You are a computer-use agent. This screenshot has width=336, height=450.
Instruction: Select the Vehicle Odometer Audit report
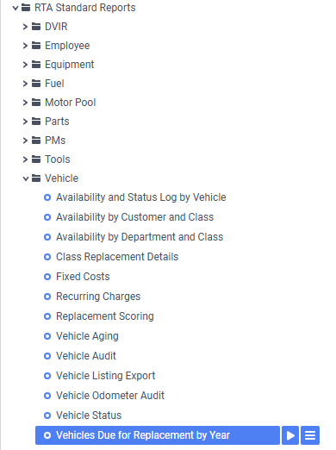[110, 396]
